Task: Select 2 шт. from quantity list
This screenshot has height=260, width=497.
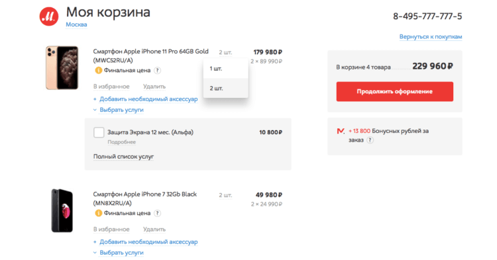Action: click(226, 88)
